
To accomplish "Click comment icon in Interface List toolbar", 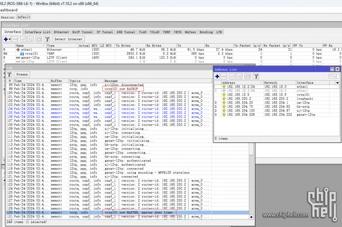I will point(39,39).
